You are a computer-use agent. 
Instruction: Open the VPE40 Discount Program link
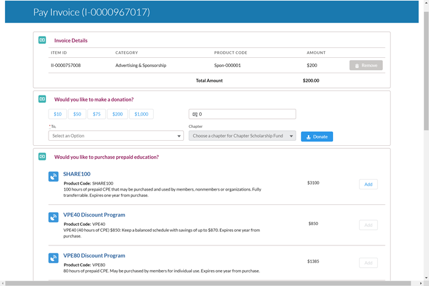click(94, 215)
